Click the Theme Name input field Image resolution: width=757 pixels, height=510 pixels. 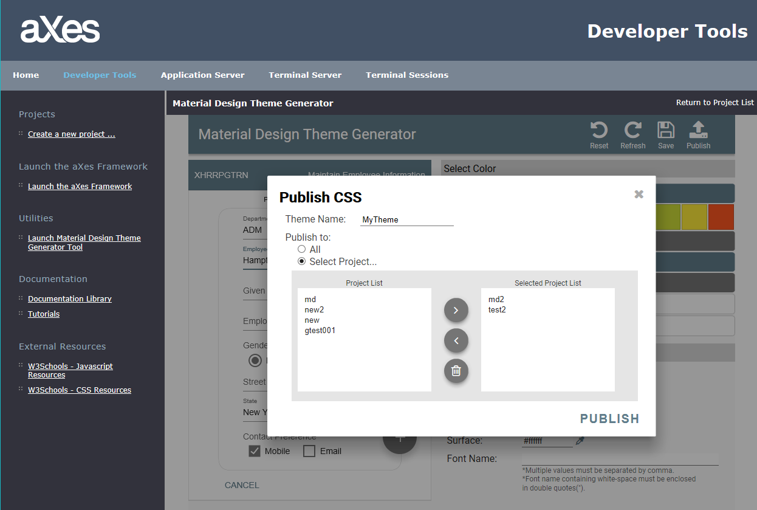(x=406, y=220)
